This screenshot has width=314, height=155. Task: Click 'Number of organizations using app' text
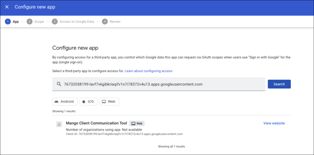pyautogui.click(x=104, y=130)
